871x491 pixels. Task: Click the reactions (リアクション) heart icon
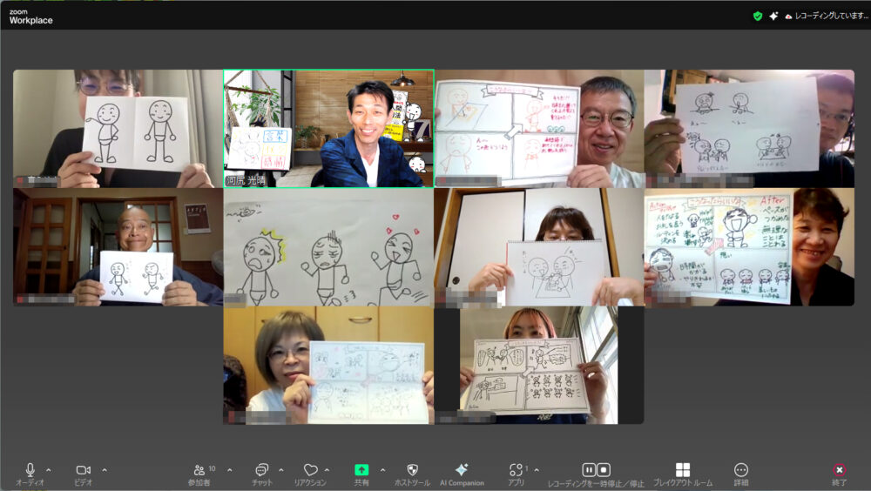tap(310, 470)
